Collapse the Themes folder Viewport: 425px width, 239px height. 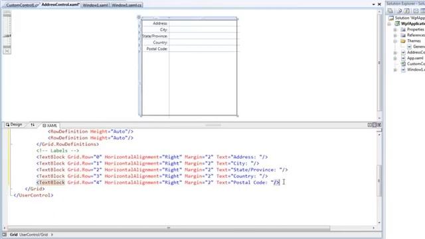[395, 41]
